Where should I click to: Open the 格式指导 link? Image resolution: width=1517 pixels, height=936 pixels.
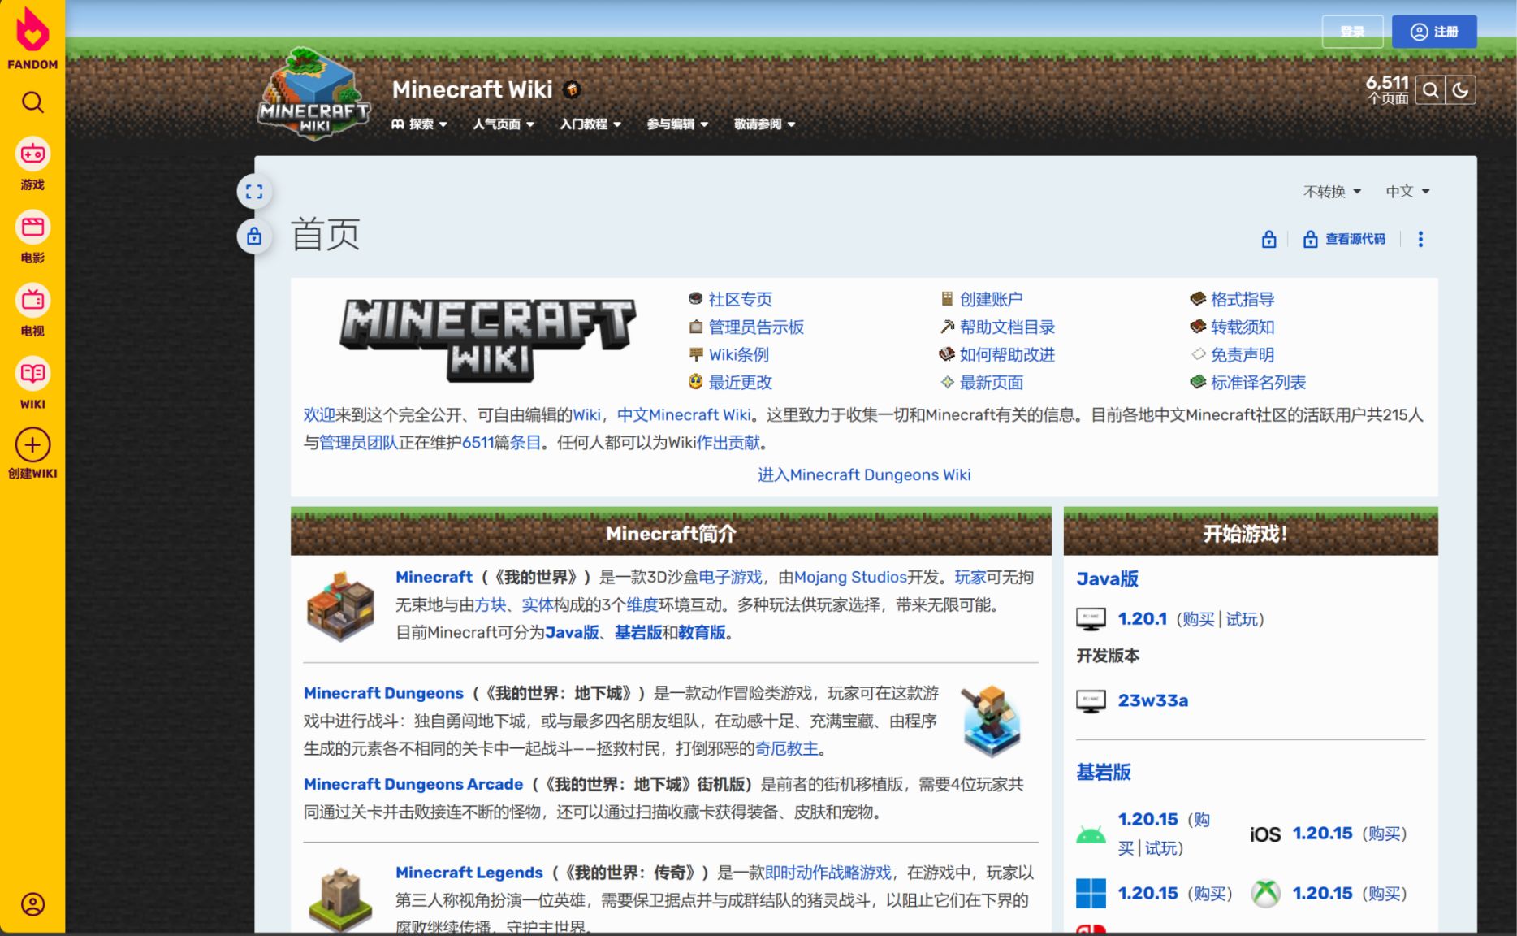click(1243, 299)
